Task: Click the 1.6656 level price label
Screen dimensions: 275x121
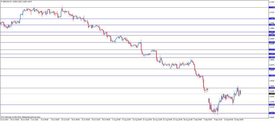Action: tap(271, 57)
